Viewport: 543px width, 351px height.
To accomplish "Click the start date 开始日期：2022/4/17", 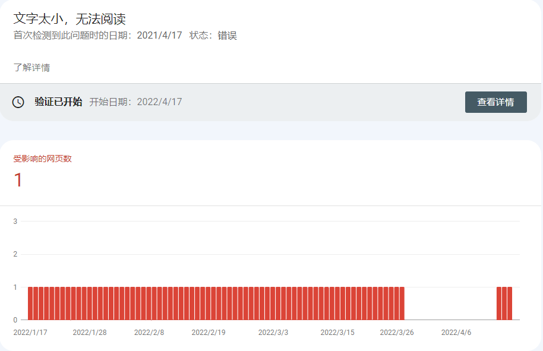I will 135,102.
